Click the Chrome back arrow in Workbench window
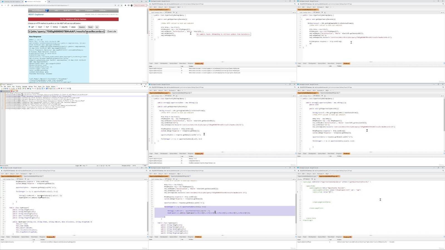This screenshot has height=250, width=445. coord(2,5)
